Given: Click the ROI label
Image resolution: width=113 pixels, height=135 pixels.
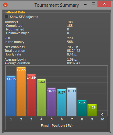Looking at the screenshot, I should point(7,38).
